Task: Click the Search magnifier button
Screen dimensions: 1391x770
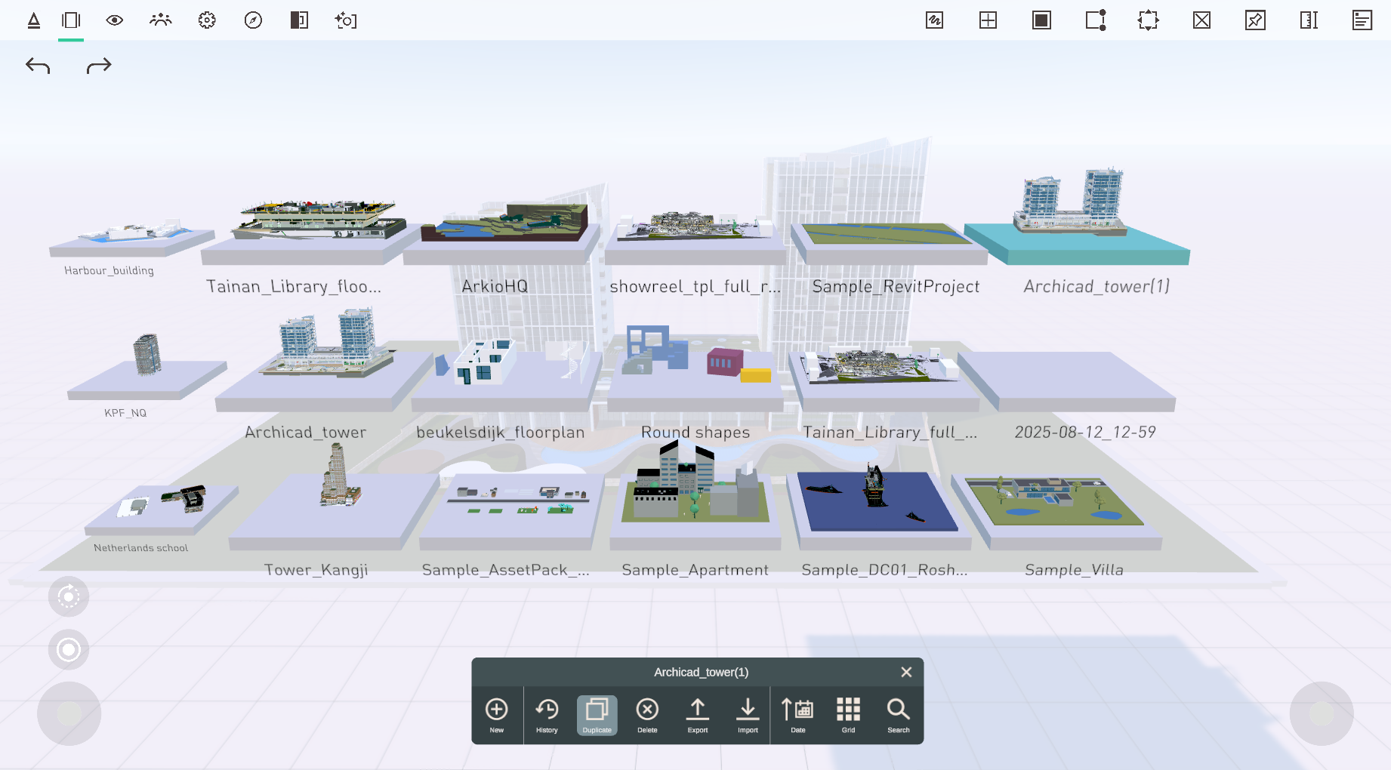Action: coord(899,715)
